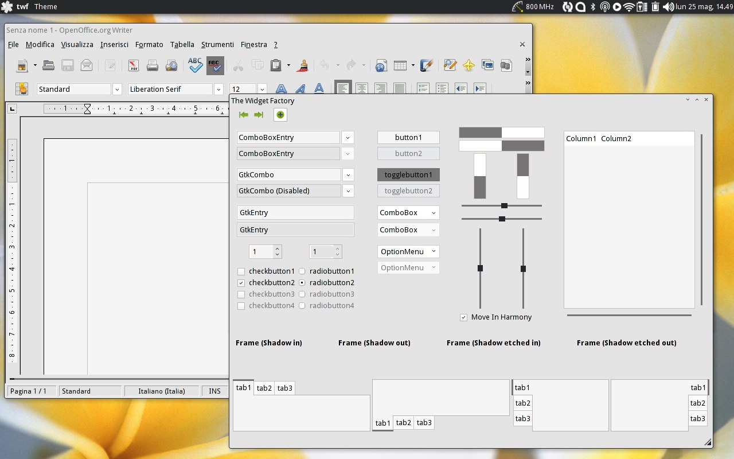Run Spelling and Grammar check icon
The width and height of the screenshot is (734, 459).
(196, 65)
